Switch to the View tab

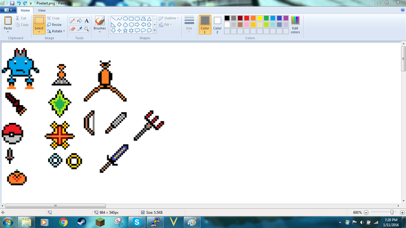[41, 10]
